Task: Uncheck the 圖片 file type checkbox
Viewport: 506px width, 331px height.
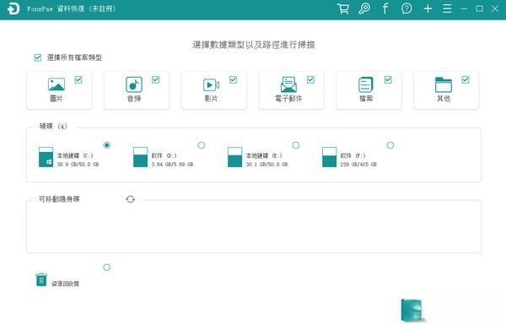Action: (x=78, y=79)
